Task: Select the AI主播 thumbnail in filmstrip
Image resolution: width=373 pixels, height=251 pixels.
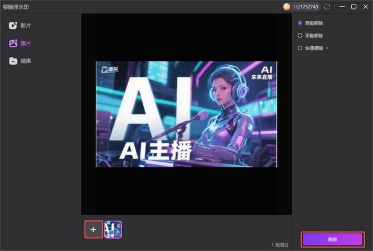Action: [x=113, y=229]
